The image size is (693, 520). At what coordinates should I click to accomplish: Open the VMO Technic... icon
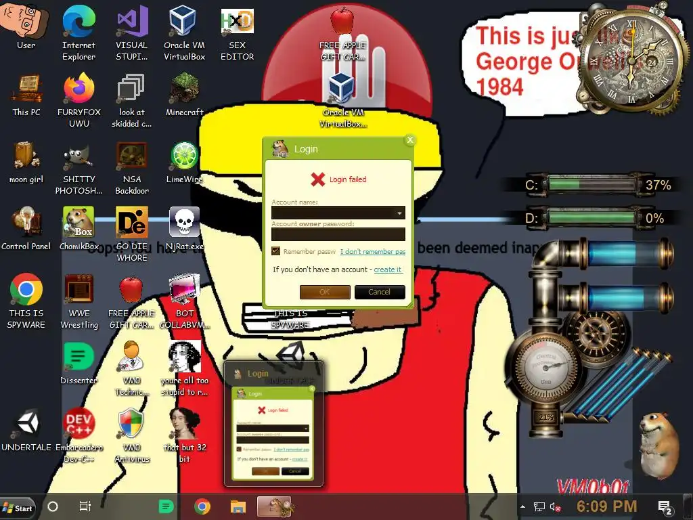pyautogui.click(x=132, y=368)
